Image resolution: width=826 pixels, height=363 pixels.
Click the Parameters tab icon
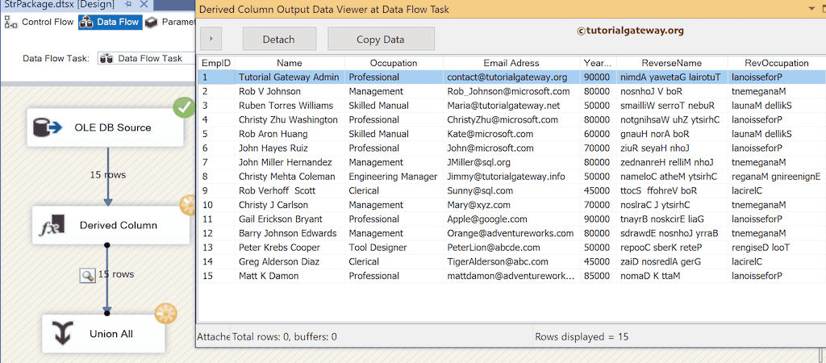pyautogui.click(x=152, y=22)
